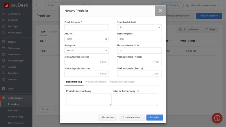Click the clock history icon in top bar

click(x=38, y=5)
